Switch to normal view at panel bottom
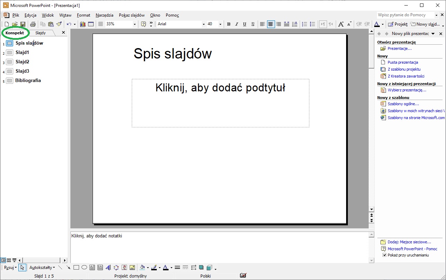This screenshot has height=280, width=446. point(3,260)
